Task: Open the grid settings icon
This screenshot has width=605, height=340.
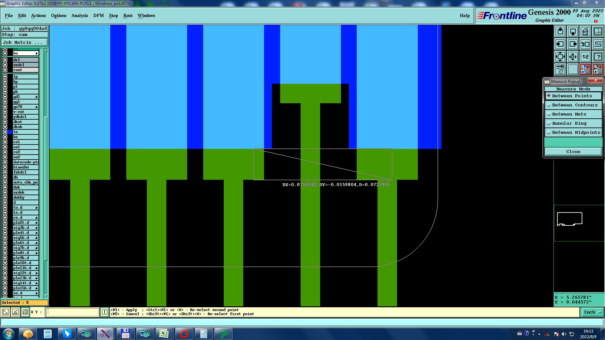Action: pos(573,69)
